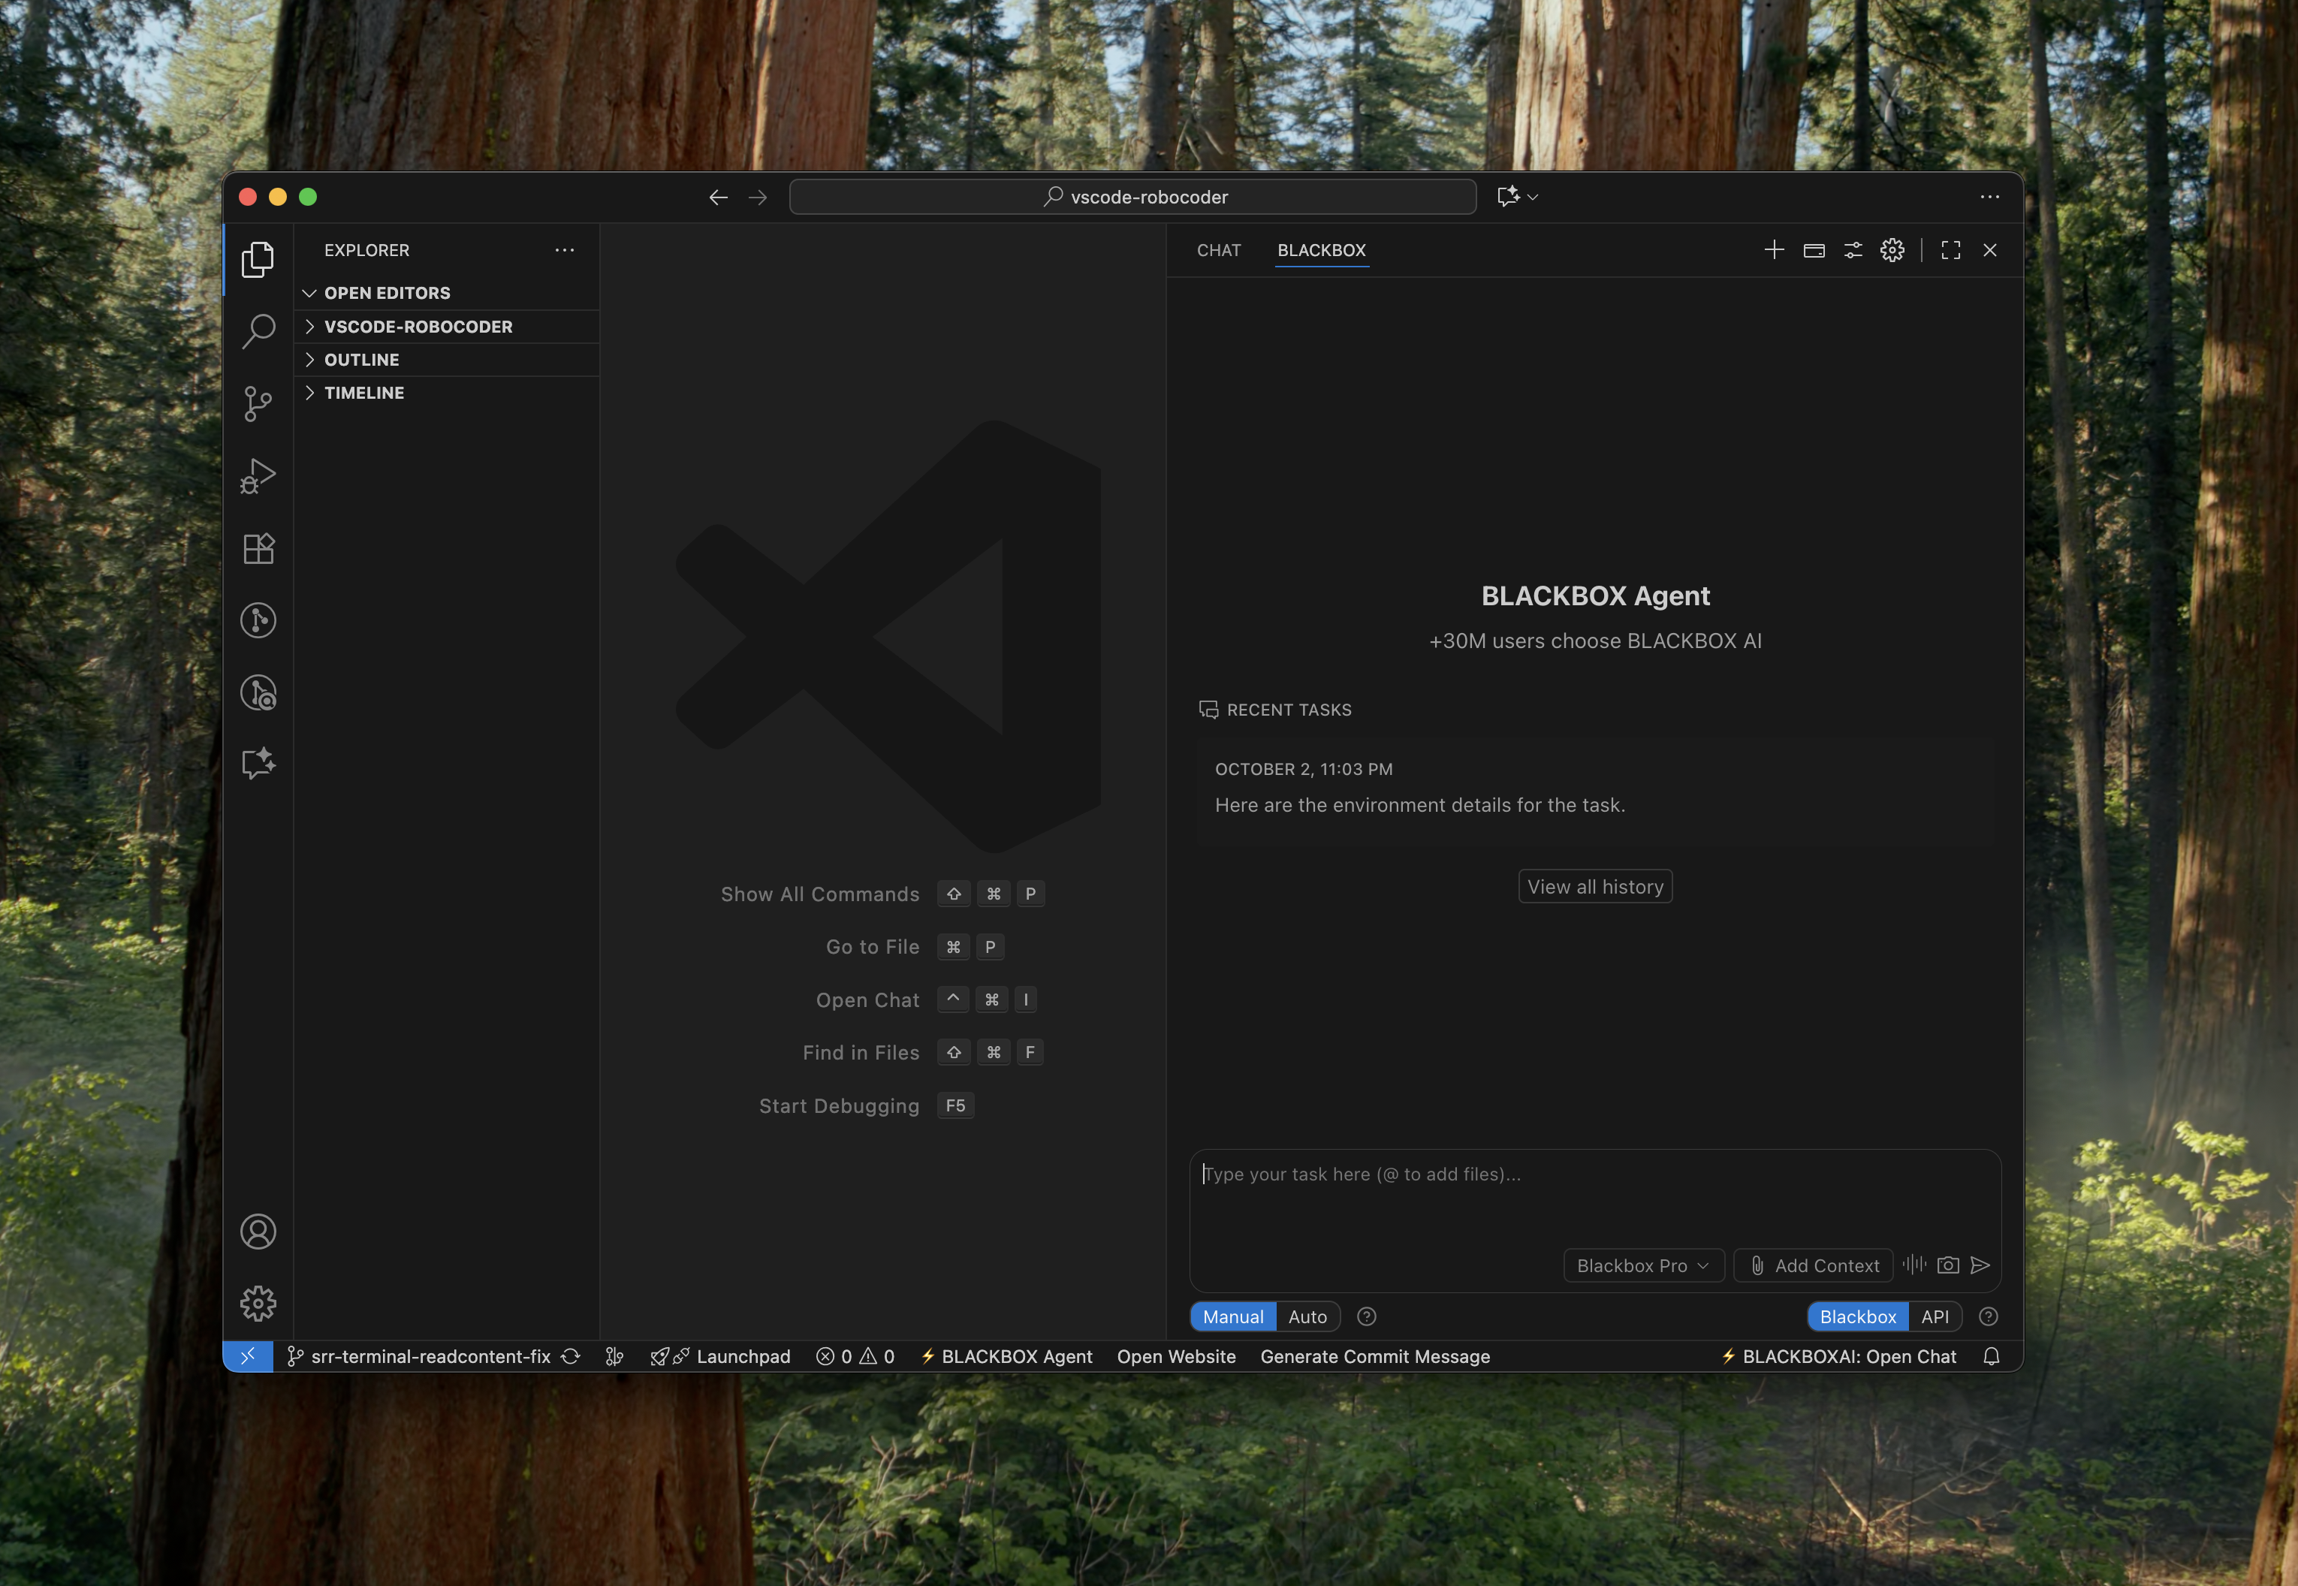Open the Extensions view
2298x1586 pixels.
pyautogui.click(x=258, y=548)
